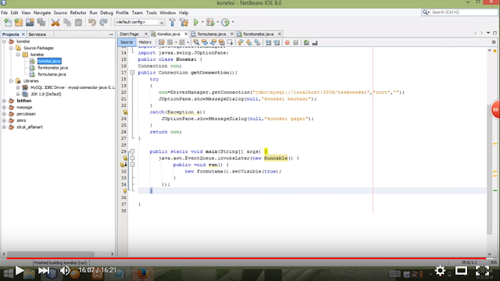Click the Debug Project icon
The width and height of the screenshot is (500, 281).
coord(210,22)
